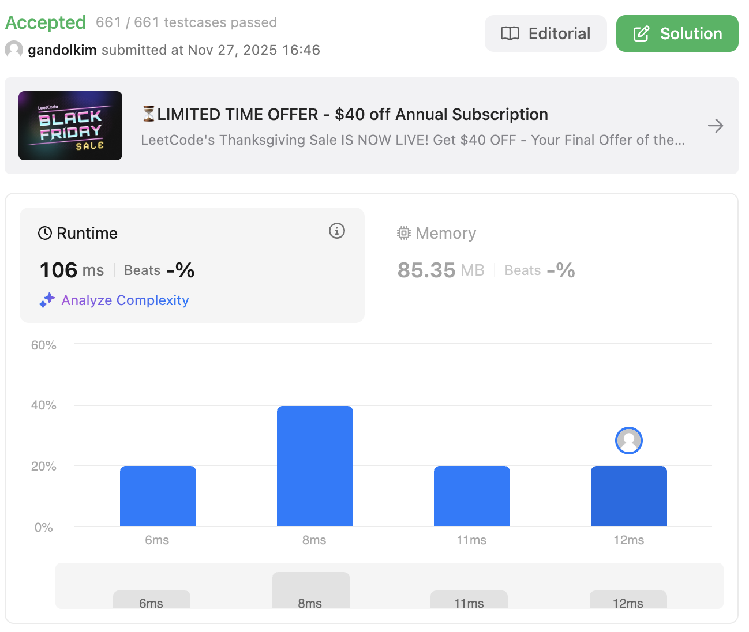Click the 12ms bar in range slider
749x632 pixels.
tap(628, 600)
